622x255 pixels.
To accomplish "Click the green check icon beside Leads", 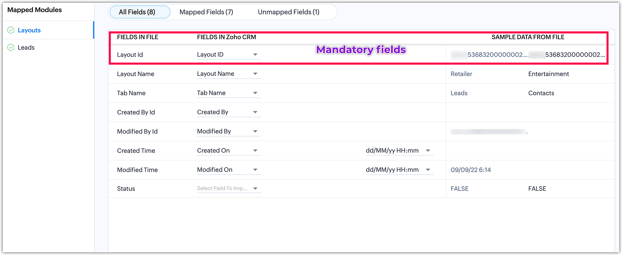I will (11, 47).
